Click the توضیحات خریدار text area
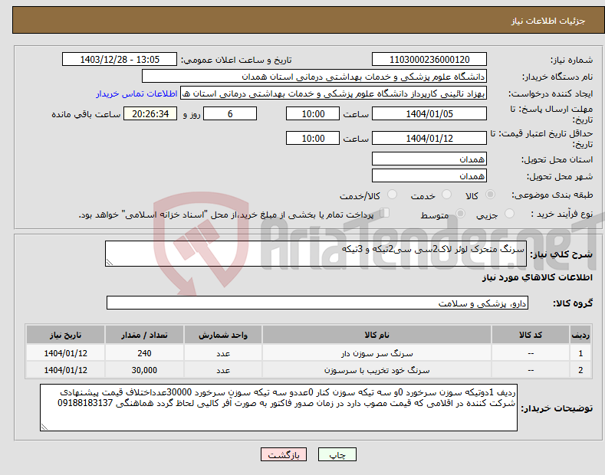This screenshot has height=475, width=605. point(278,408)
